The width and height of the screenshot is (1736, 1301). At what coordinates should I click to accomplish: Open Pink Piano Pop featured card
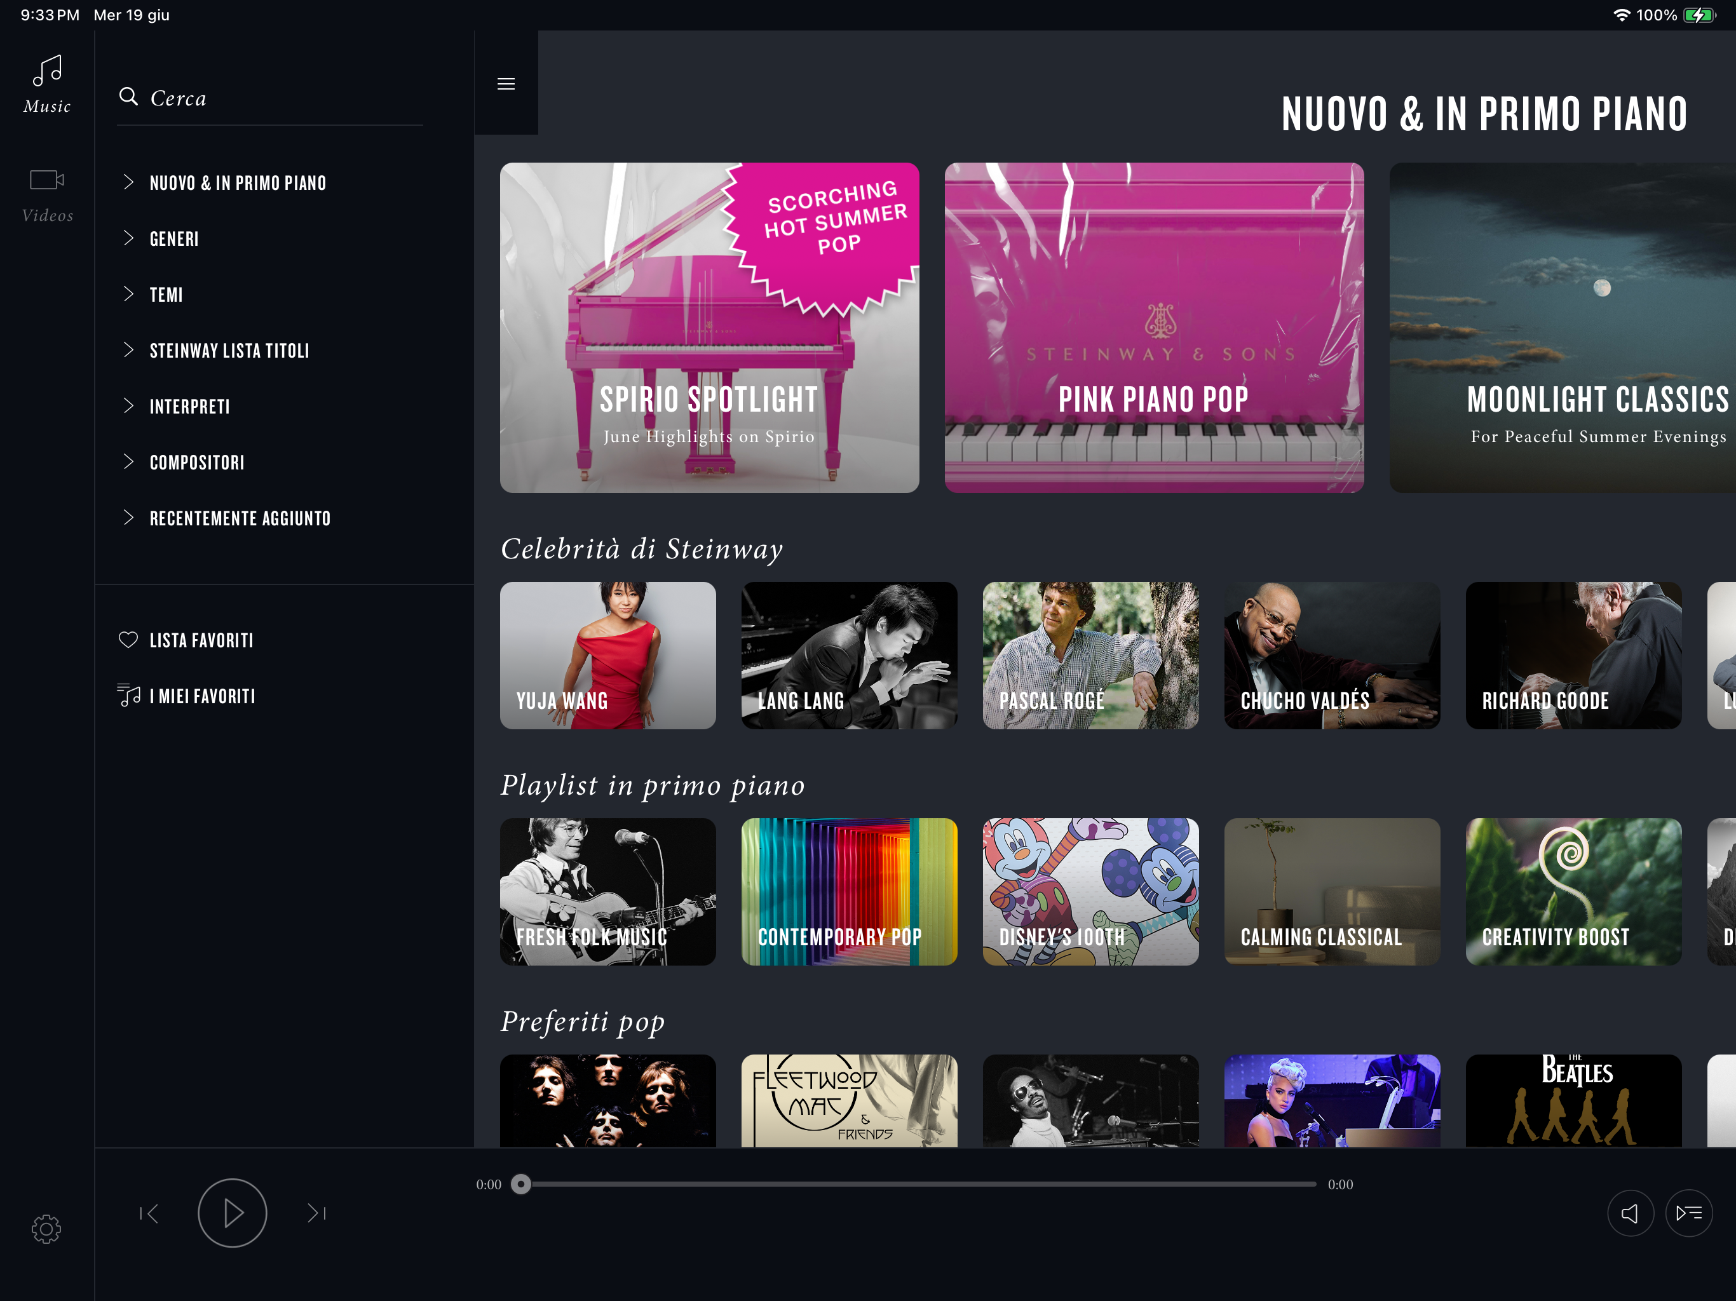[1154, 327]
